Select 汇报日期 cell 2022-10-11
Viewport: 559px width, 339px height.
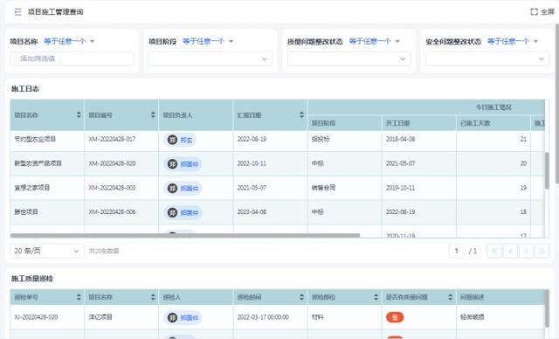click(252, 163)
